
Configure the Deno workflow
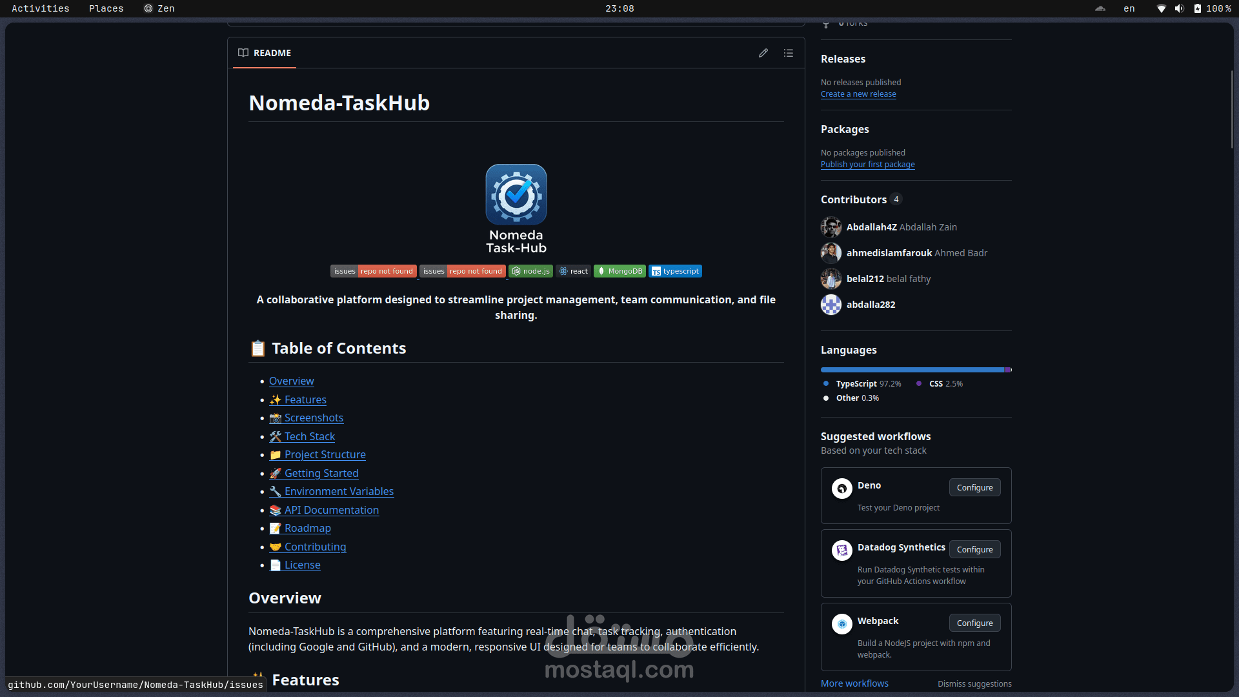tap(974, 488)
